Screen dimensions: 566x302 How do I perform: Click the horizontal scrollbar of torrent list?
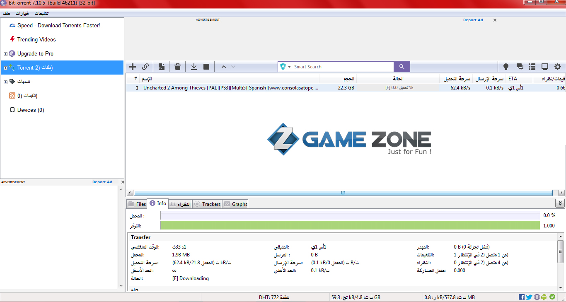coord(343,193)
